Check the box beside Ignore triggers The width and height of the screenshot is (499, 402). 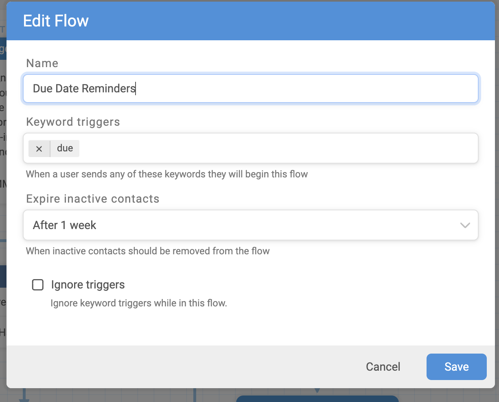[38, 285]
